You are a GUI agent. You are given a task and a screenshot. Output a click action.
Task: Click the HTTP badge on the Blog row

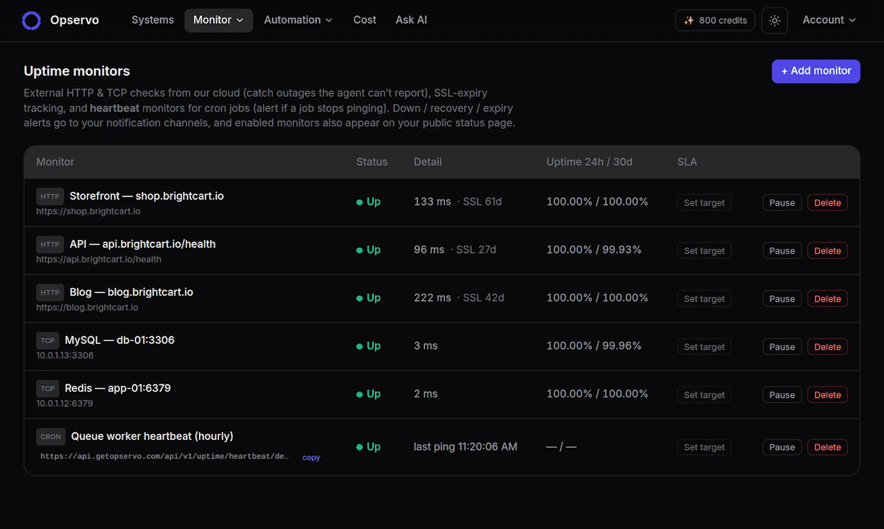[50, 292]
